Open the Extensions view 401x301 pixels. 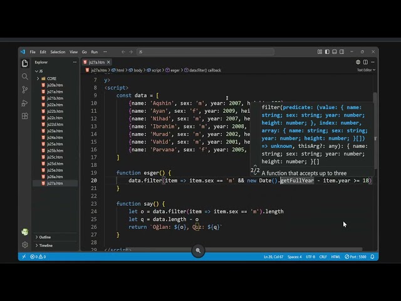[25, 116]
